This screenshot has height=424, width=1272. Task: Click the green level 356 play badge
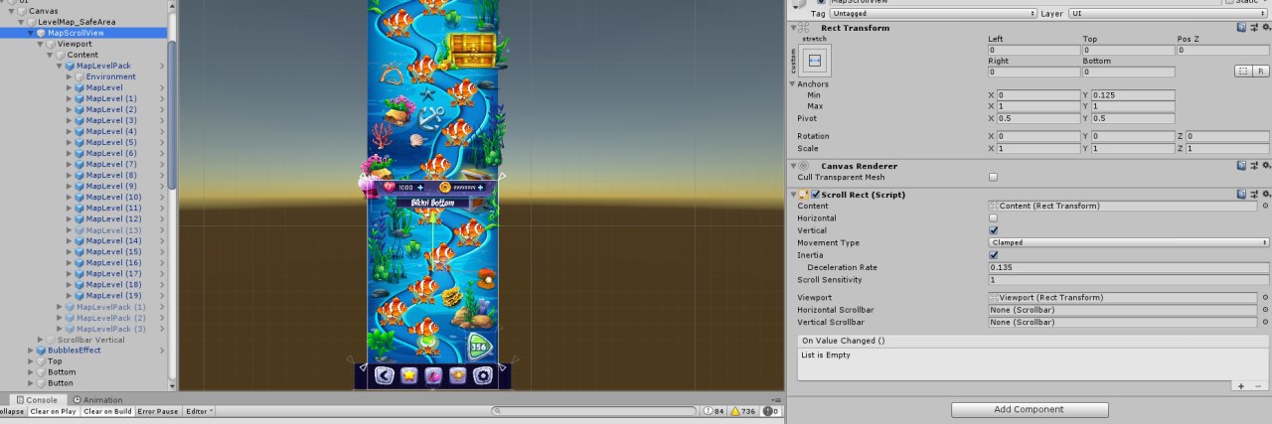point(479,347)
